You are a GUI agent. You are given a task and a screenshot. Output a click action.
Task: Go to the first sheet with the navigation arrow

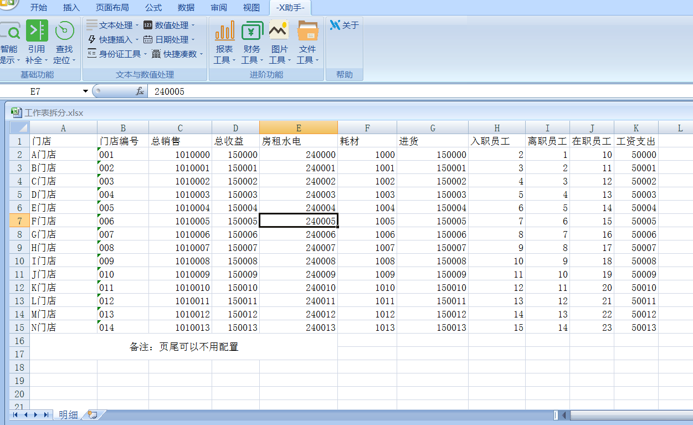15,414
